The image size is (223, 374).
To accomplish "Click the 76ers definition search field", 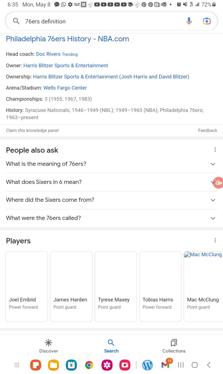I will pos(102,21).
